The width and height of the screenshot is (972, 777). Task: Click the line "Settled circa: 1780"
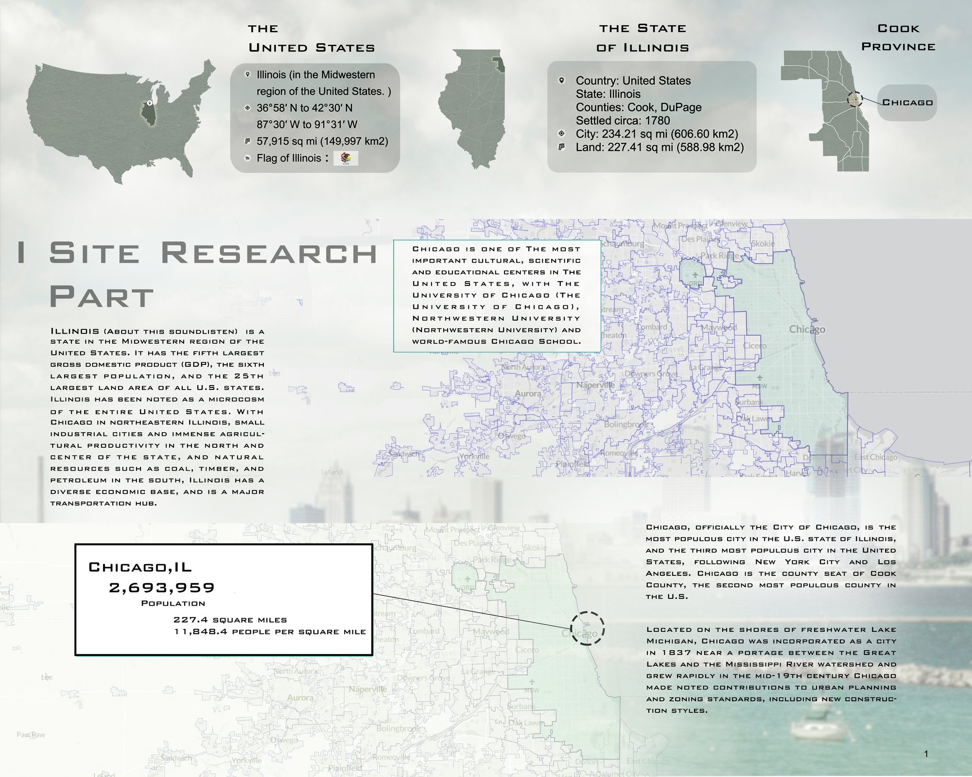pos(623,120)
